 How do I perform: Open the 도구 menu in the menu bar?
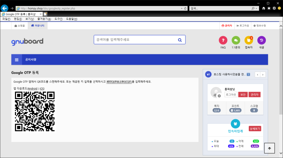[58, 19]
